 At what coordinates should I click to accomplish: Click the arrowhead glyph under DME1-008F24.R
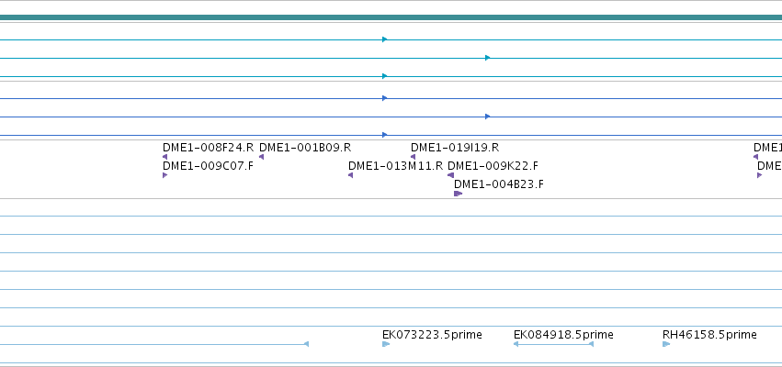[x=165, y=157]
